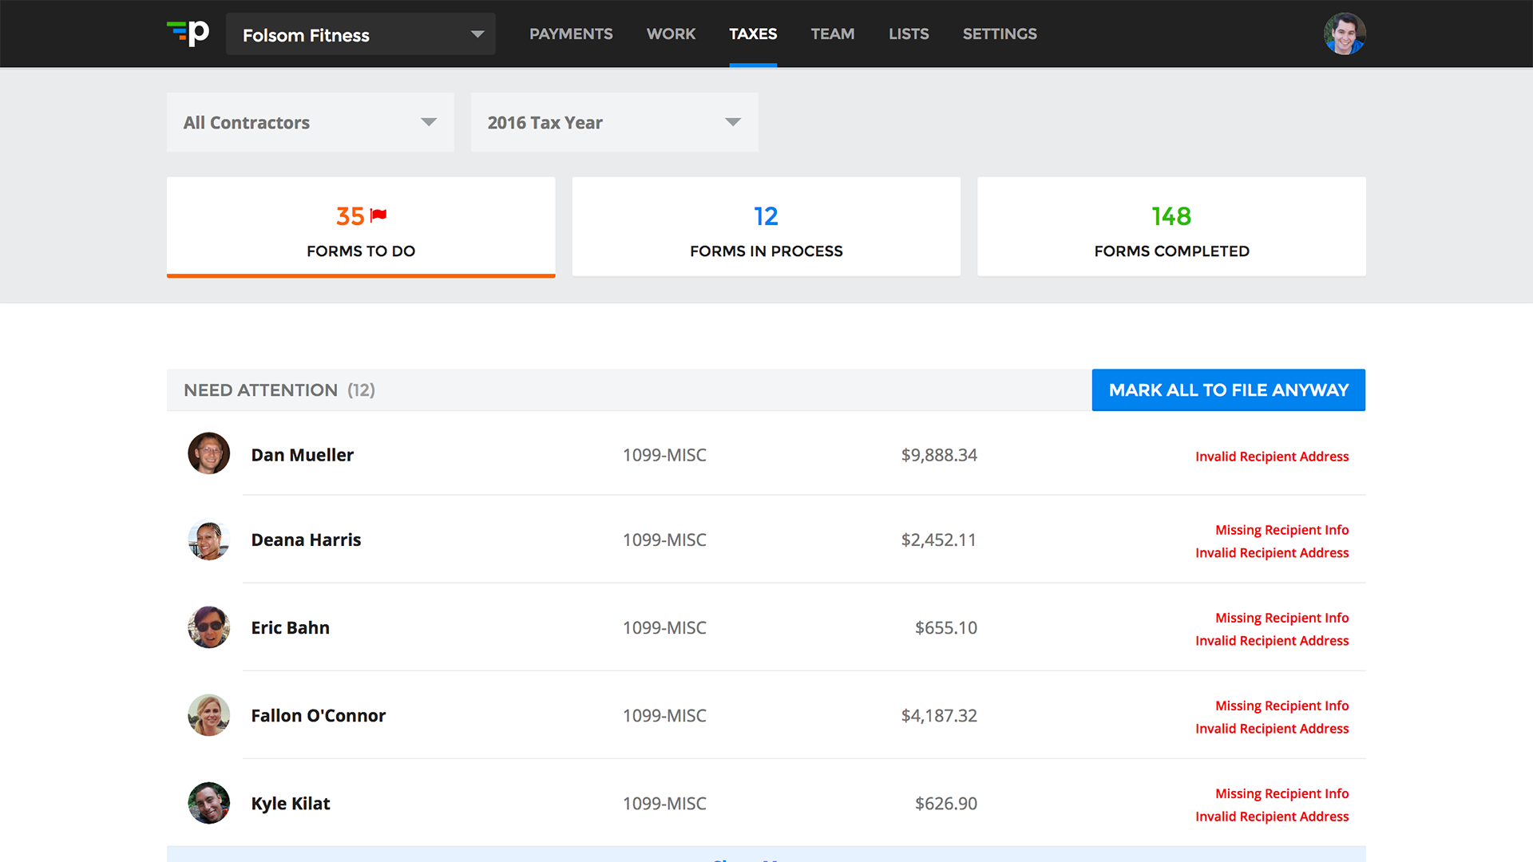Open the Team menu item
The width and height of the screenshot is (1533, 862).
click(832, 34)
